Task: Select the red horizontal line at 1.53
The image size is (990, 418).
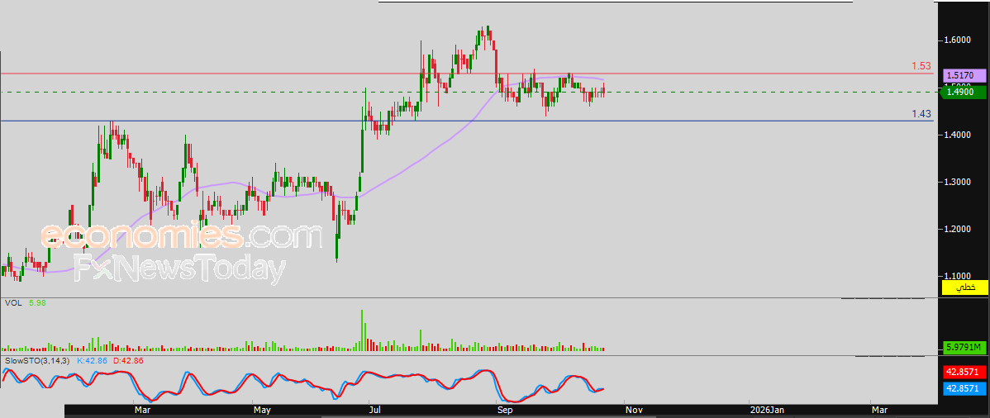Action: (467, 74)
